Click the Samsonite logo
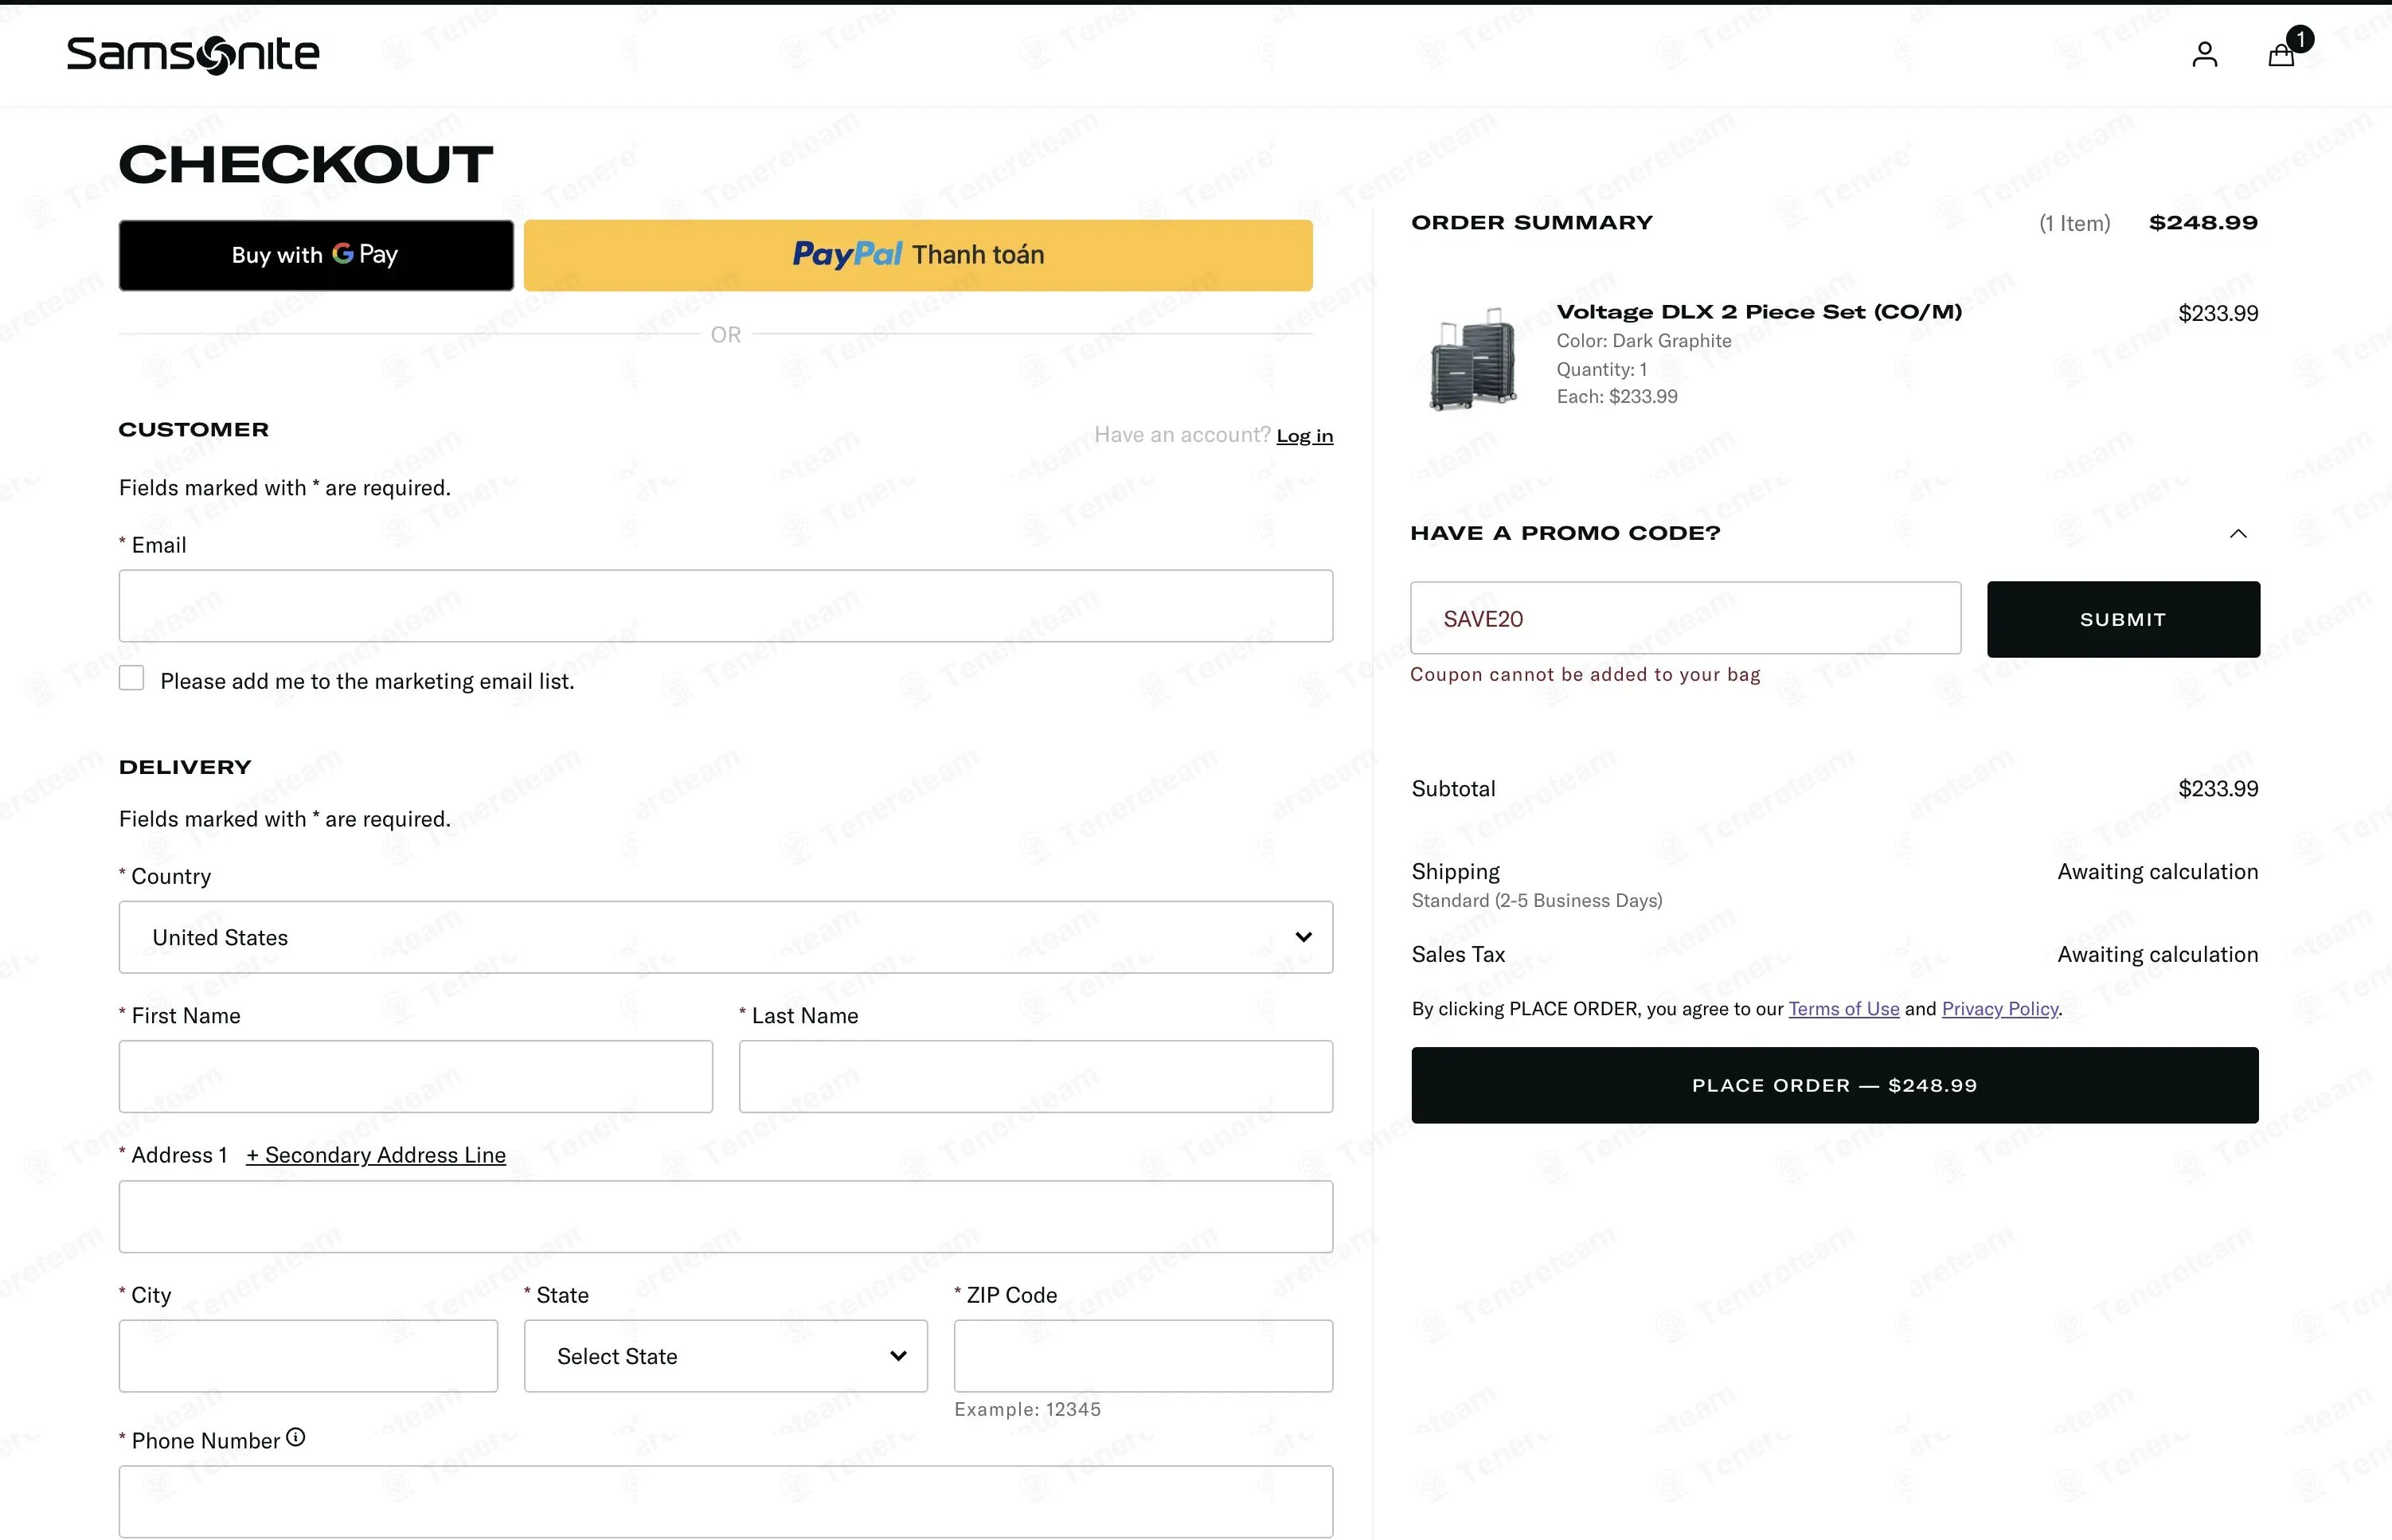2392x1540 pixels. 193,55
